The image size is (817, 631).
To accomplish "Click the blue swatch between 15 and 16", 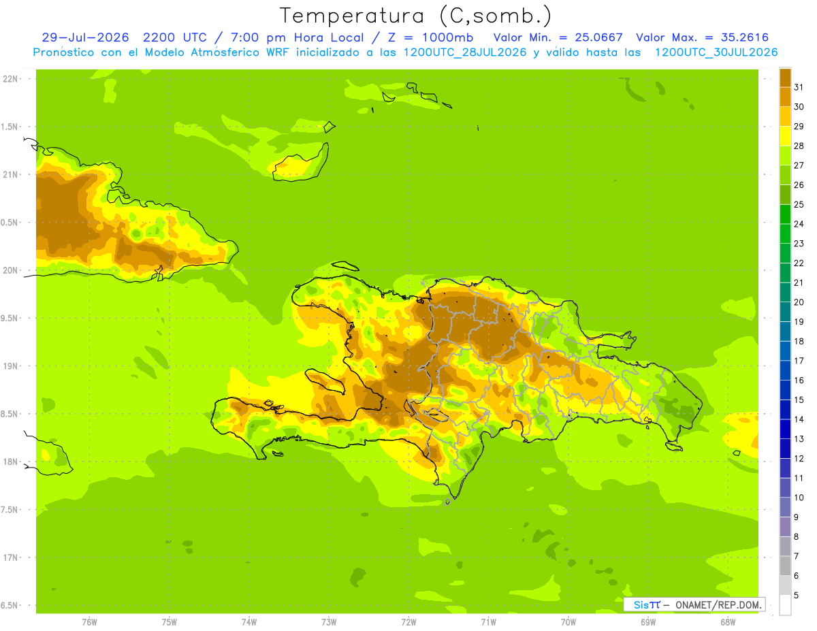I will click(x=785, y=390).
